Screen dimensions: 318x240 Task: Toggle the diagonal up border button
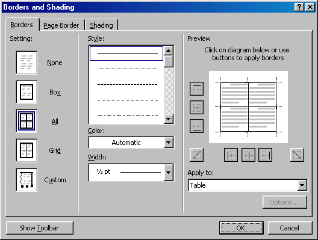click(x=196, y=155)
